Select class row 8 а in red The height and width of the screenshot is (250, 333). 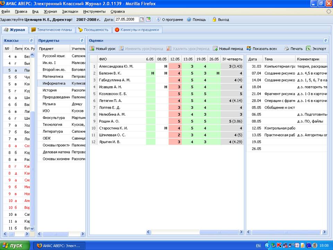pos(16,145)
